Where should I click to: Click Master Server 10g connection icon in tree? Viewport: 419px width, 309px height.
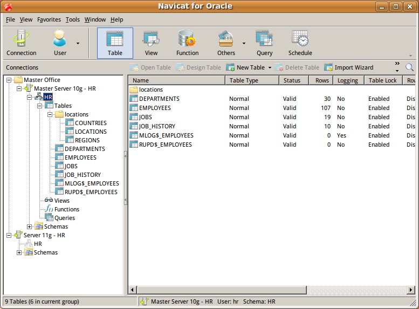29,88
